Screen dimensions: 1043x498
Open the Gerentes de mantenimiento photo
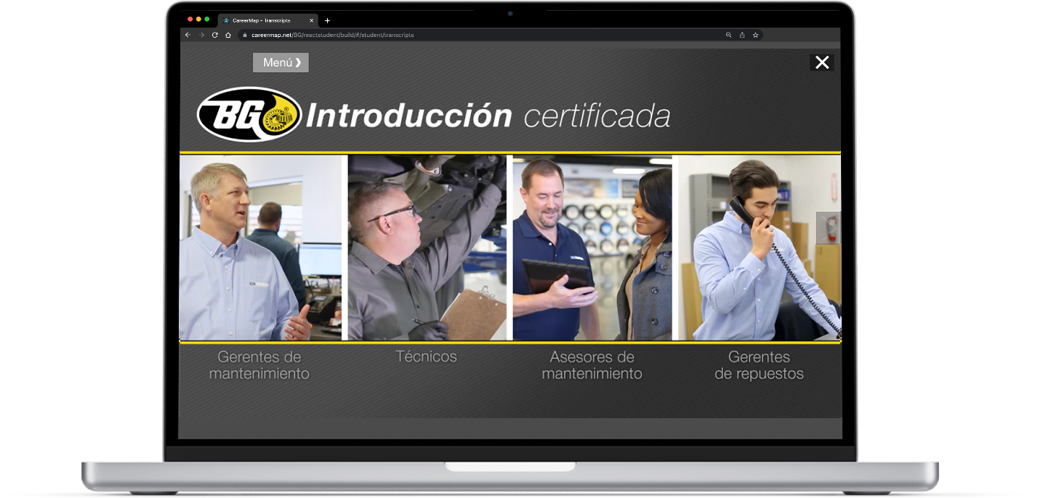pyautogui.click(x=260, y=248)
